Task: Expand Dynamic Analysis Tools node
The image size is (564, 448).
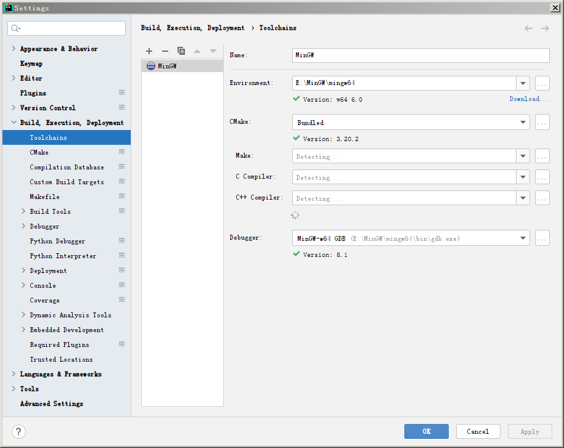Action: (23, 315)
